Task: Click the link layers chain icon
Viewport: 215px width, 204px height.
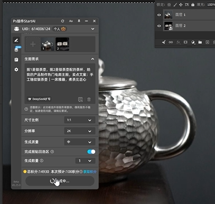Action: 171,42
